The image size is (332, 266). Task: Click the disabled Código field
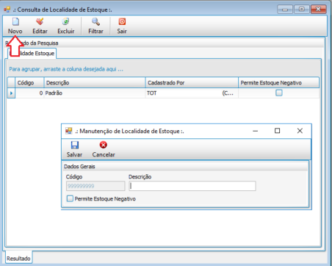[x=95, y=186]
